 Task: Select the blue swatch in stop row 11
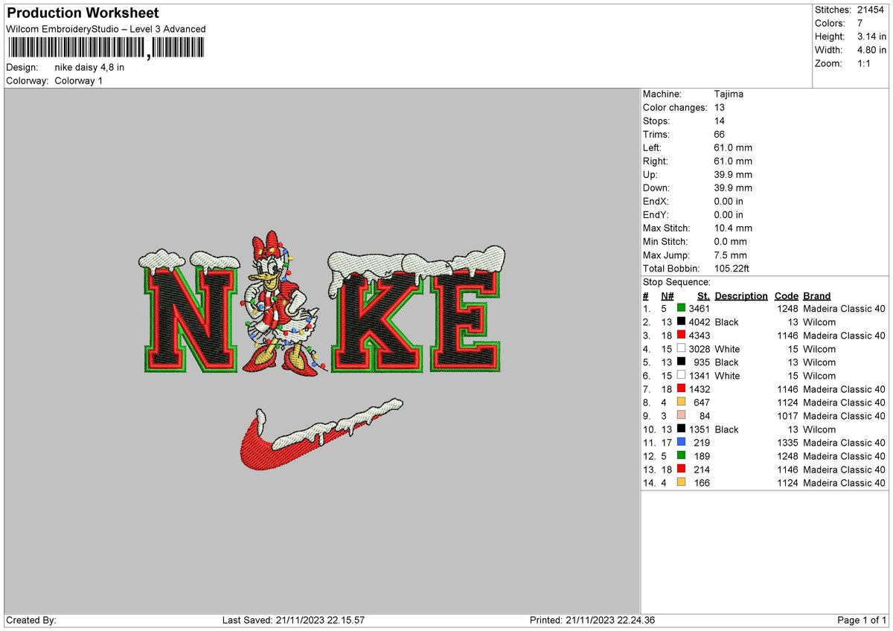pos(681,442)
